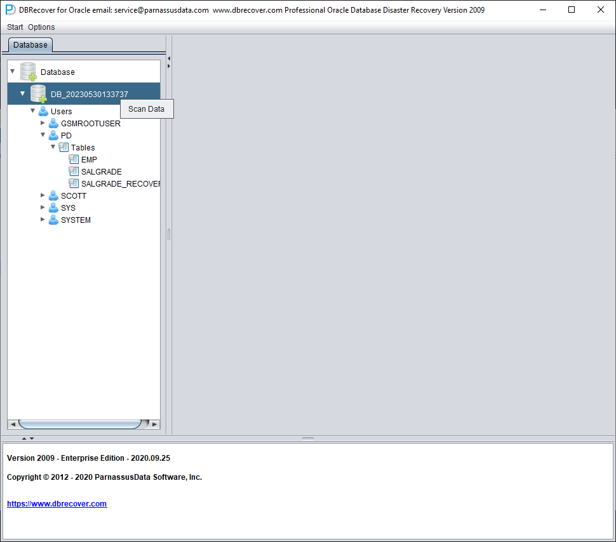The height and width of the screenshot is (542, 616).
Task: Click the DB_20230530133737 database icon
Action: pos(39,94)
